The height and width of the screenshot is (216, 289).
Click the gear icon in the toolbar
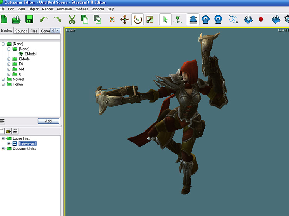[x=287, y=19]
